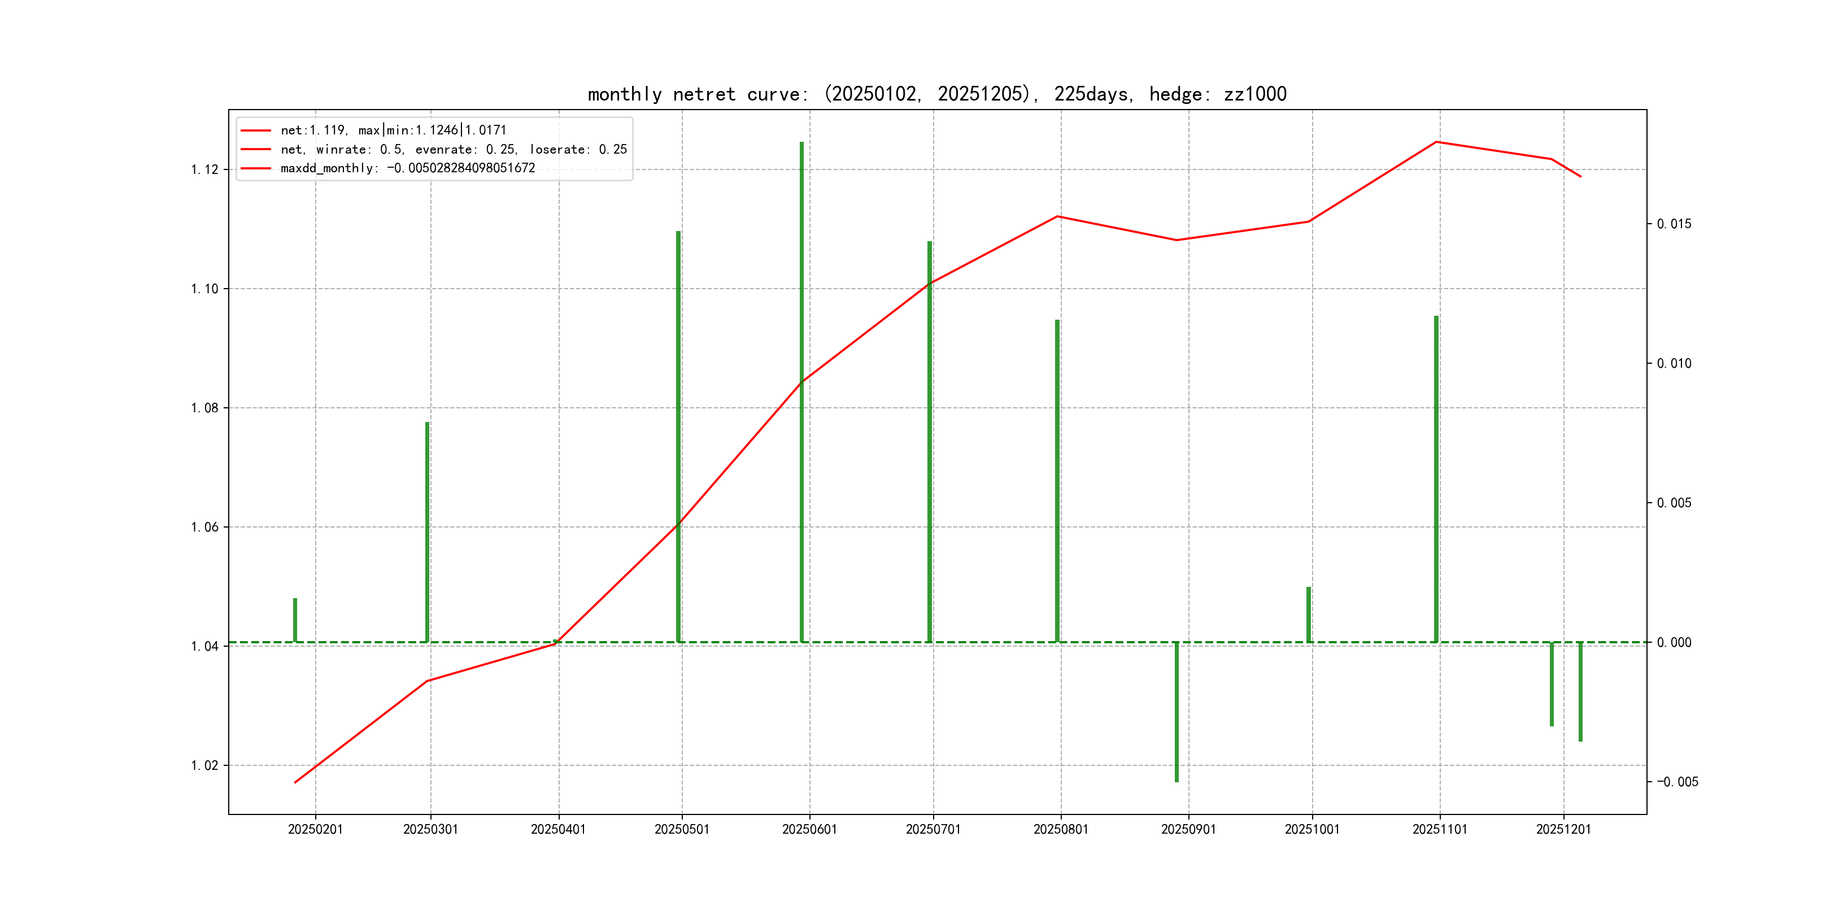The image size is (1830, 915).
Task: Click the net:1.119 legend entry
Action: point(393,130)
